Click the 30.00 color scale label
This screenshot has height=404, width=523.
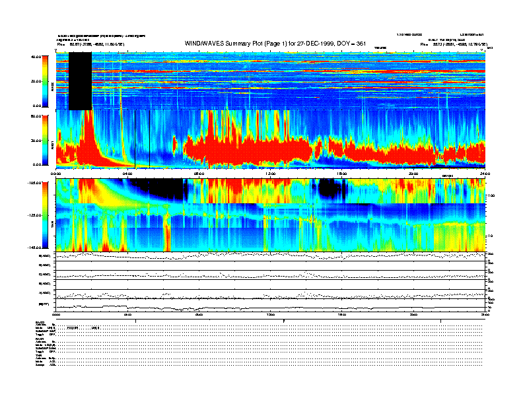[36, 141]
